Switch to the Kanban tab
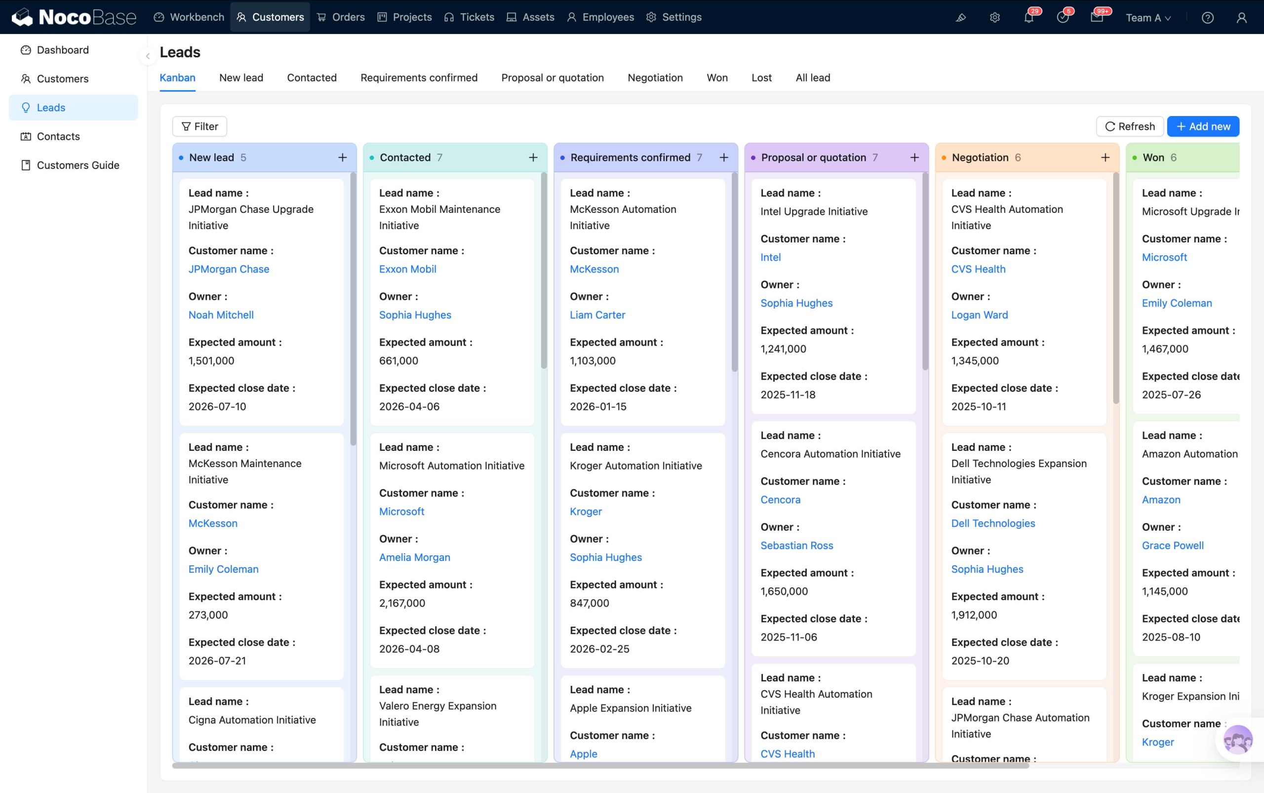The width and height of the screenshot is (1264, 793). point(177,78)
